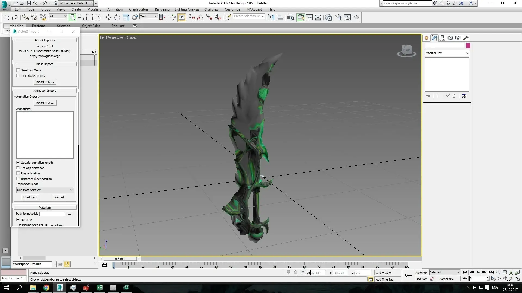
Task: Open the MAXScript menu
Action: coord(254,9)
